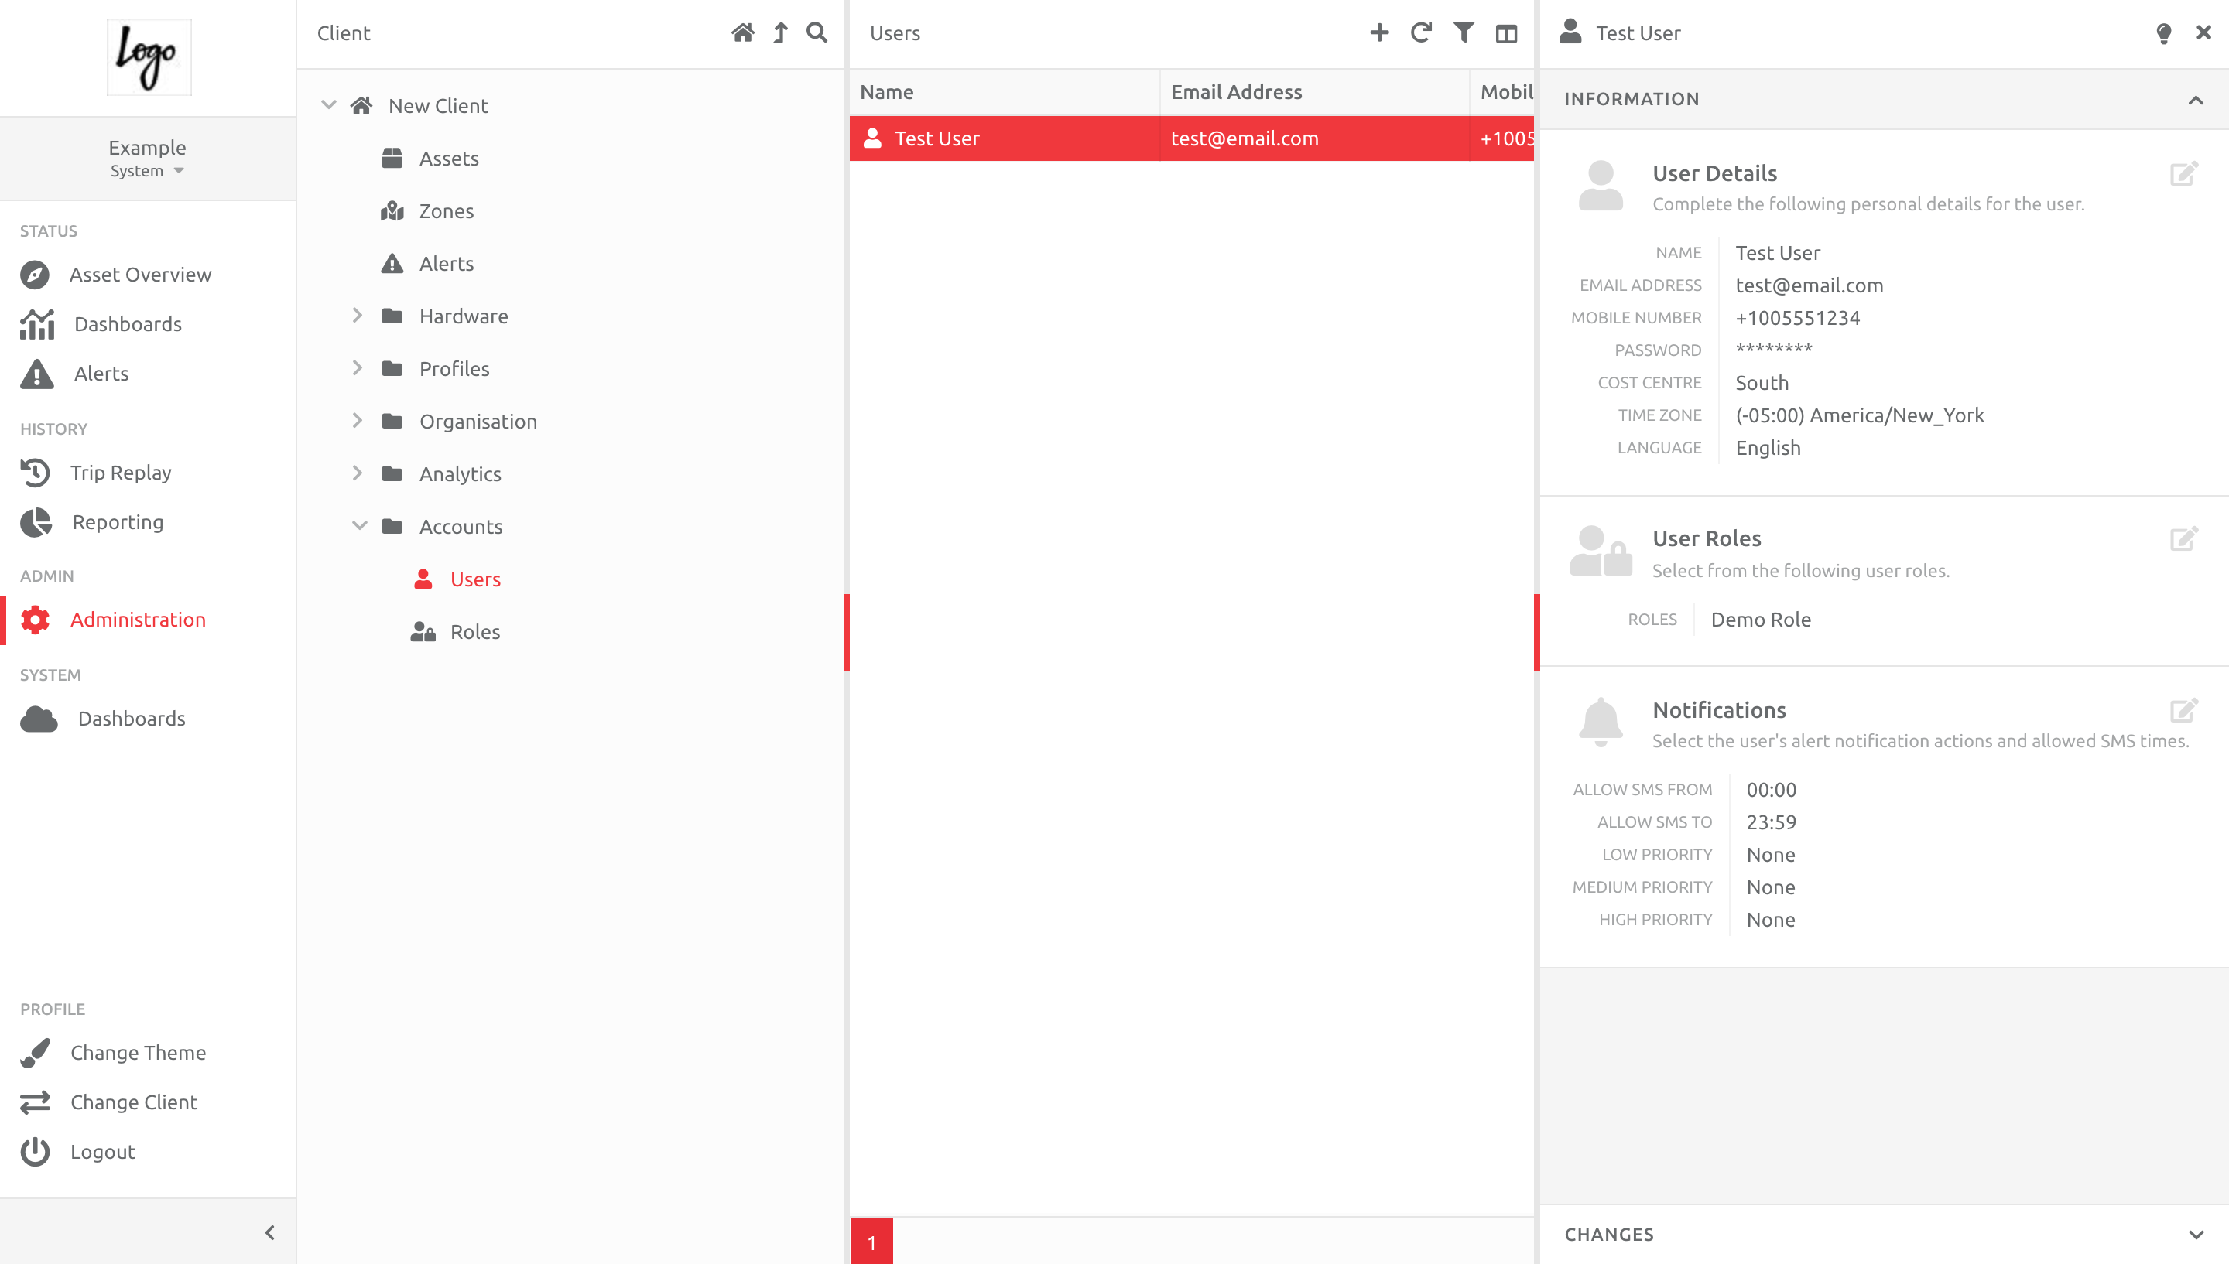The height and width of the screenshot is (1264, 2229).
Task: Open the home view in the Client panel
Action: click(x=743, y=32)
